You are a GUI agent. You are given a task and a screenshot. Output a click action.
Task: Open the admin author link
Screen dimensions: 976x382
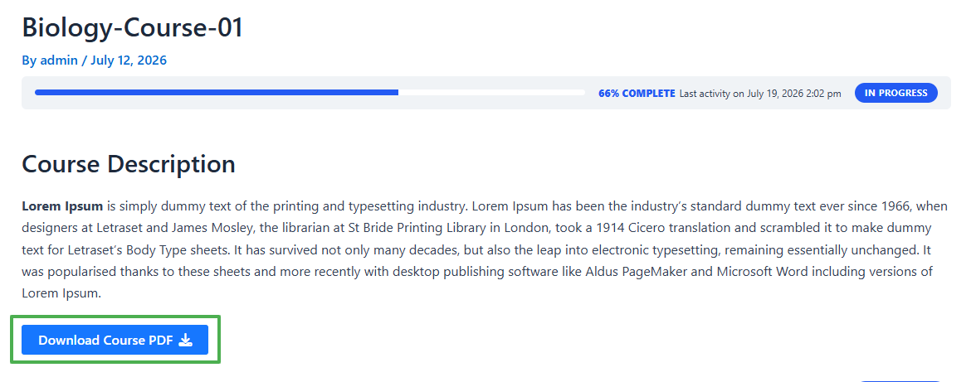click(x=59, y=60)
